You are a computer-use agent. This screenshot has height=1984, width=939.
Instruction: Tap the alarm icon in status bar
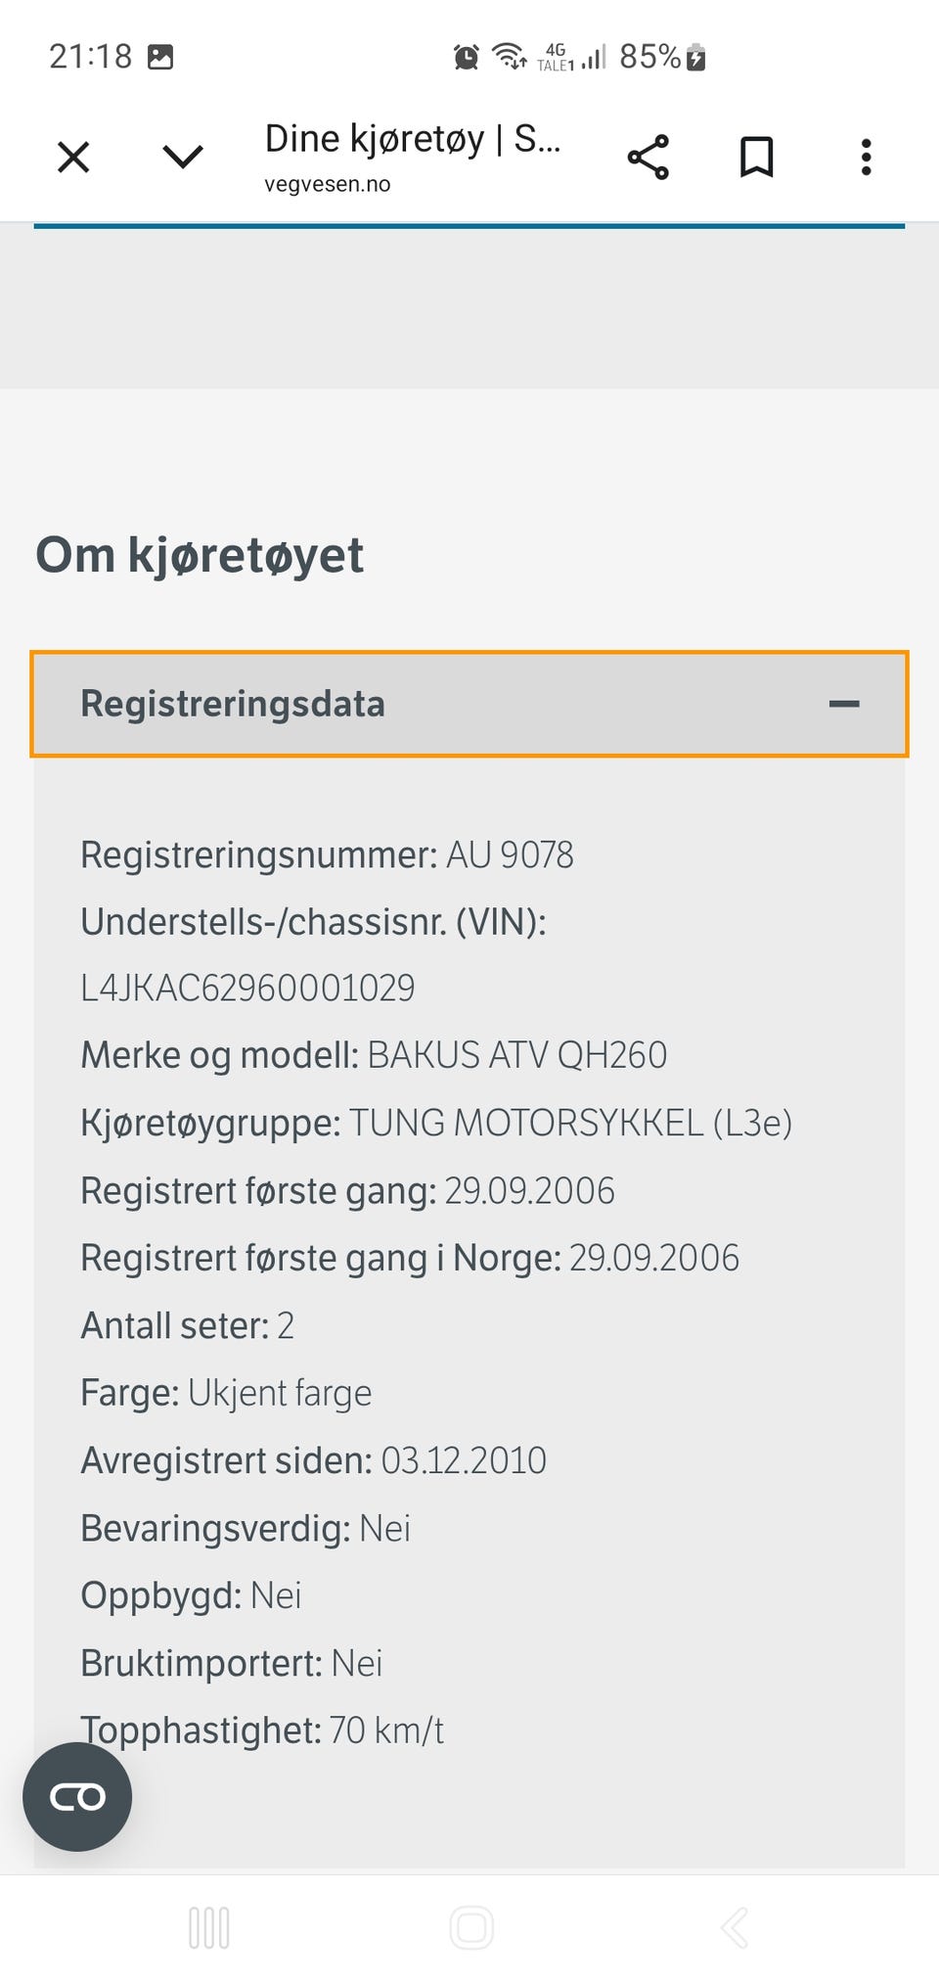coord(467,57)
